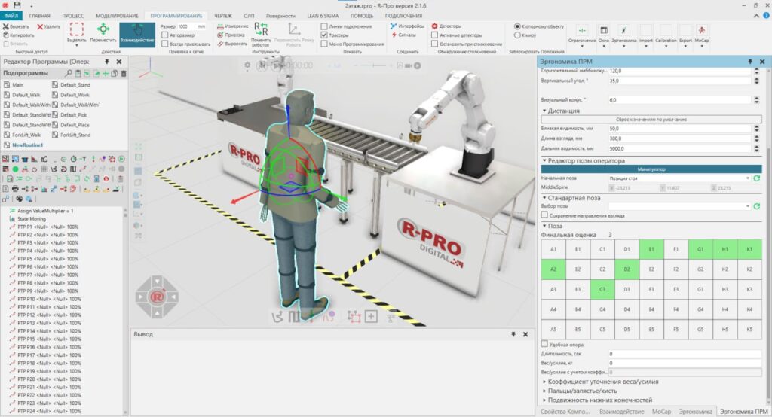Switch to the МОДЕЛИРОВАНИЕ ribbon tab
Screen dimensions: 772x417
(117, 15)
